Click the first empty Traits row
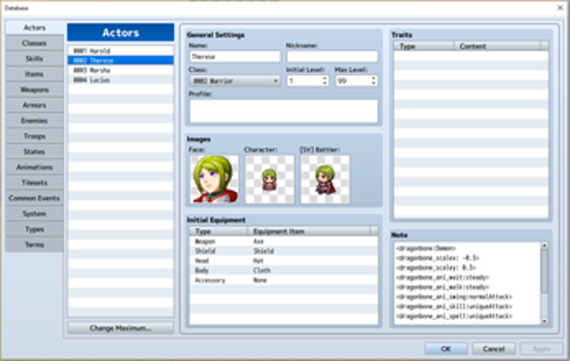The width and height of the screenshot is (570, 361). tap(471, 56)
